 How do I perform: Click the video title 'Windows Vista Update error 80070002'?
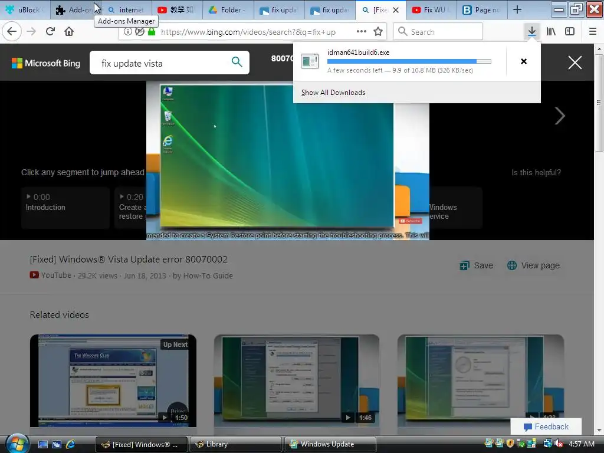point(129,260)
